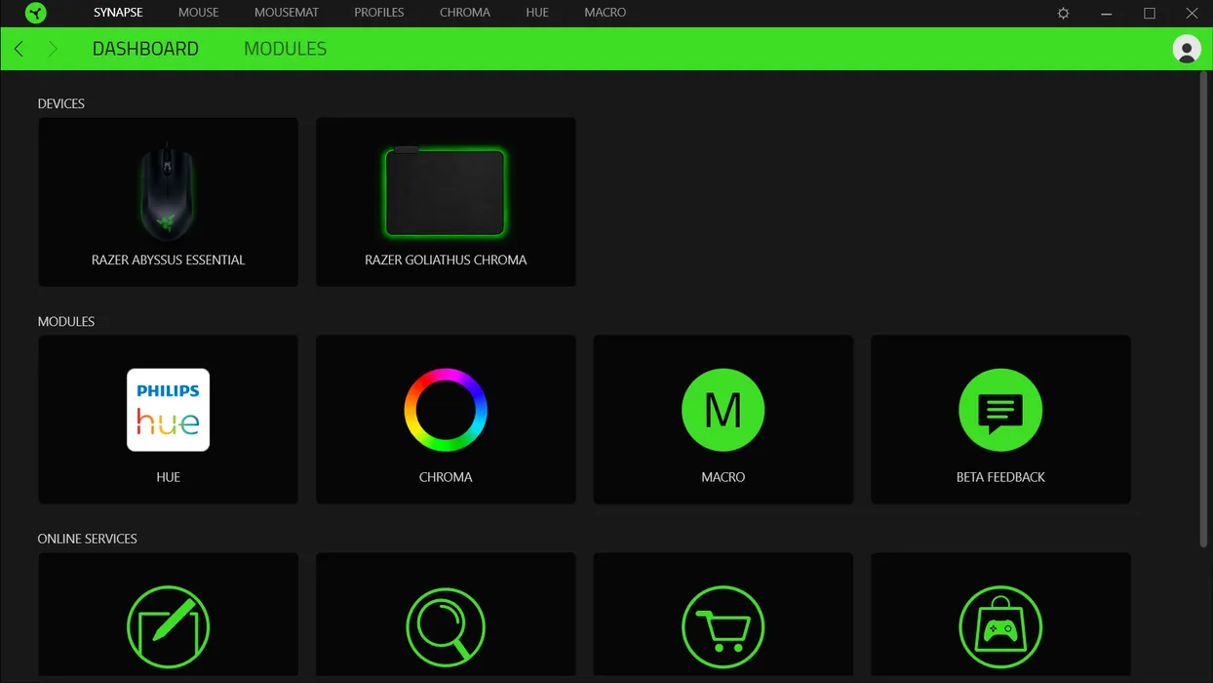
Task: Open the Beta Feedback speech bubble icon
Action: (1000, 410)
